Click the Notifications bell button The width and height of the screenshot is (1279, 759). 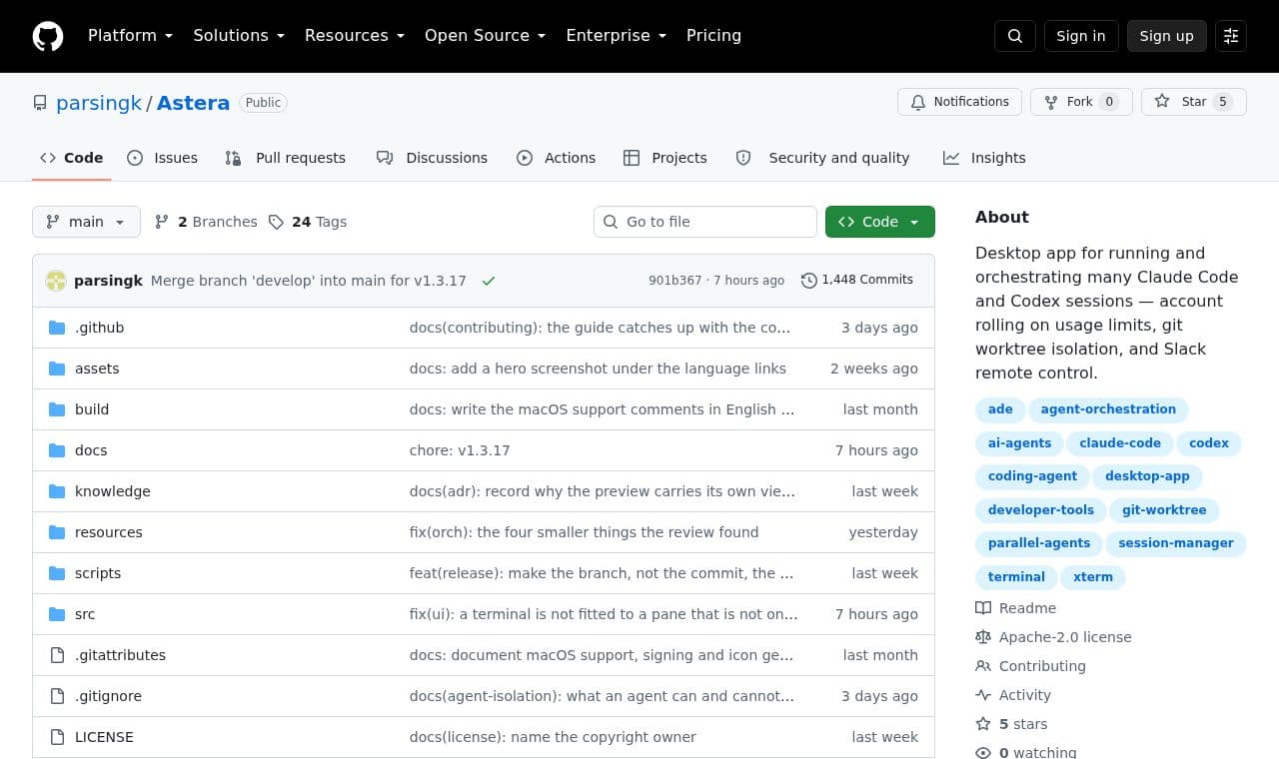point(959,102)
